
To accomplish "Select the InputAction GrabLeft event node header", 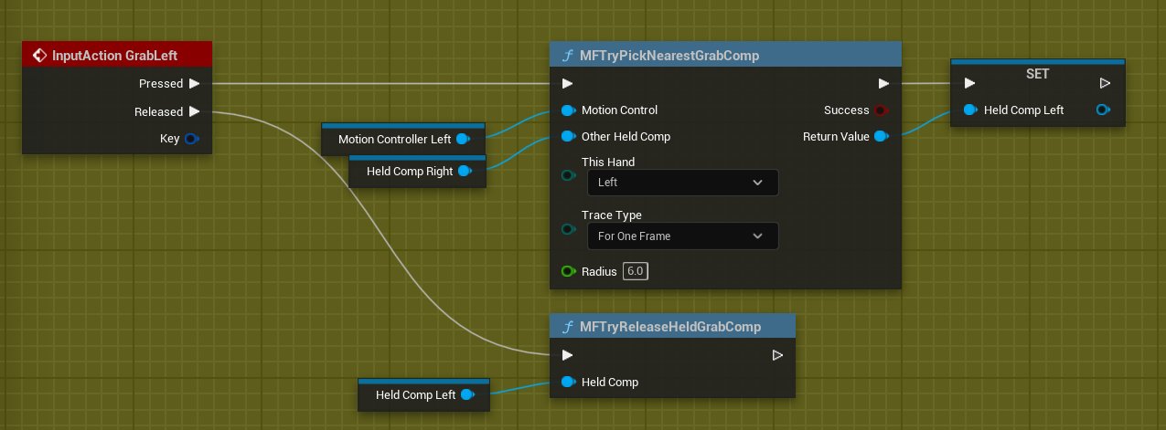I will click(x=114, y=56).
